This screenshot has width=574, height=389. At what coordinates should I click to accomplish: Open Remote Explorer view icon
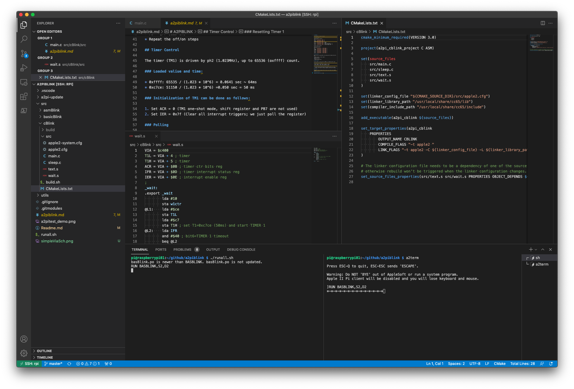coord(24,82)
